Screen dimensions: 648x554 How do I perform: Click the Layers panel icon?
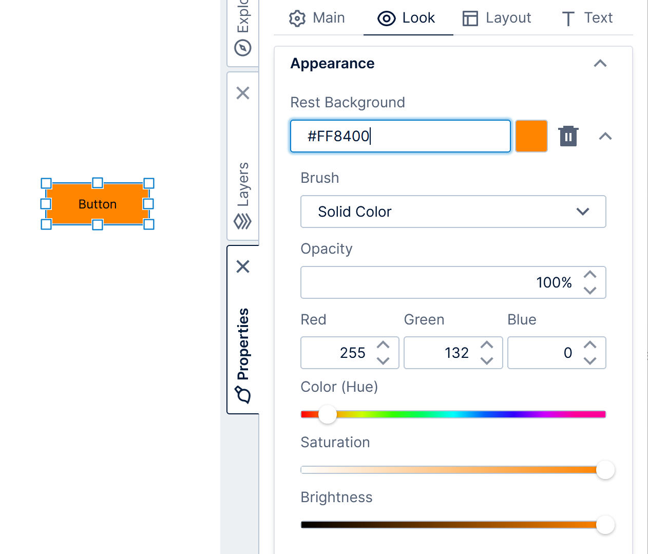(x=242, y=222)
